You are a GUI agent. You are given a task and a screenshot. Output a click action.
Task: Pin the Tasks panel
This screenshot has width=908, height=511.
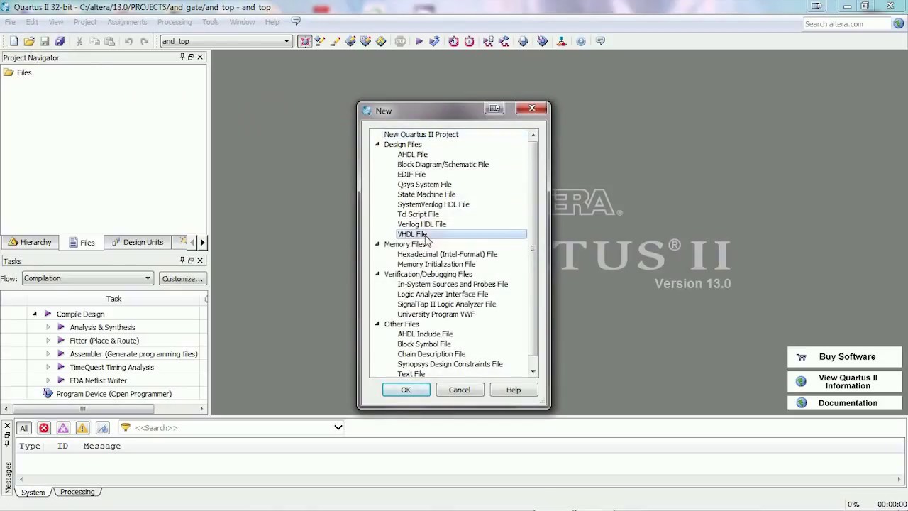coord(182,260)
